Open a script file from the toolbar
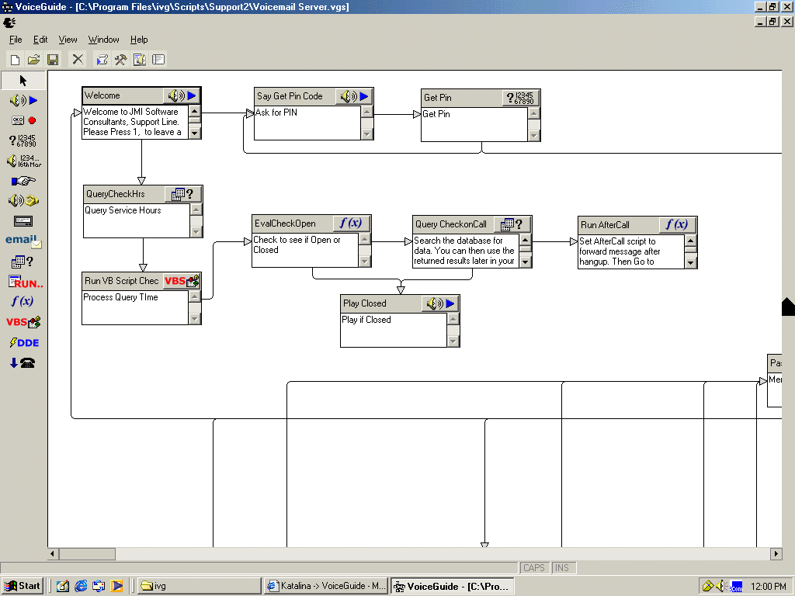This screenshot has height=596, width=795. (x=33, y=60)
